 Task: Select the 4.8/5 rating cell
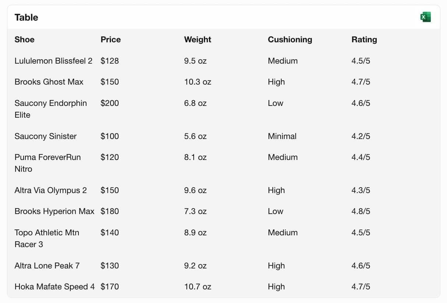(x=360, y=211)
